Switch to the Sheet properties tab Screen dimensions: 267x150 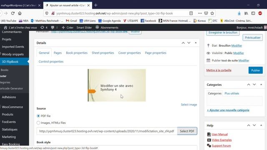tap(103, 53)
